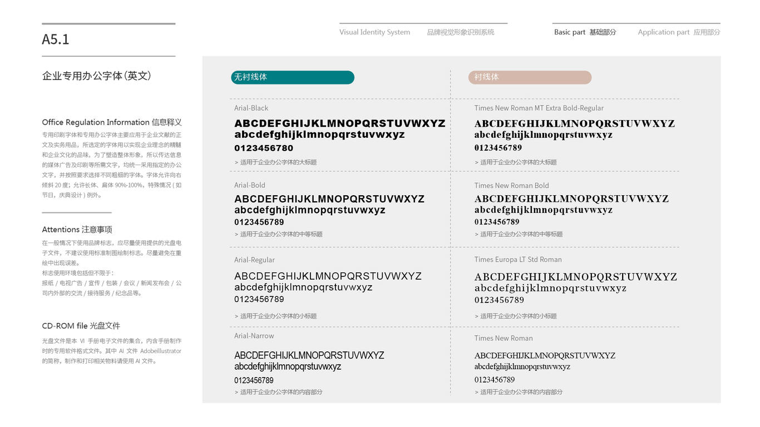This screenshot has height=427, width=760.
Task: Click the Arial-Narrow digits sample
Action: point(254,380)
